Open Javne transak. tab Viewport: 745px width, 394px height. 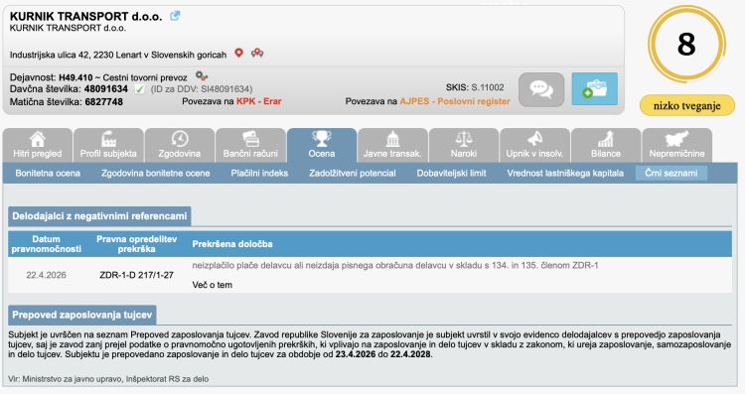pos(392,145)
